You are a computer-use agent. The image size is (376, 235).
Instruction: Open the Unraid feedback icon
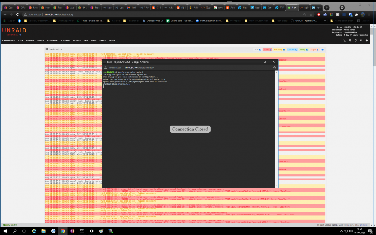[x=350, y=41]
